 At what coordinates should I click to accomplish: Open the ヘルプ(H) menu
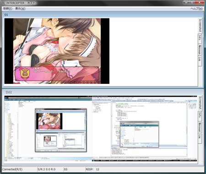coord(196,9)
